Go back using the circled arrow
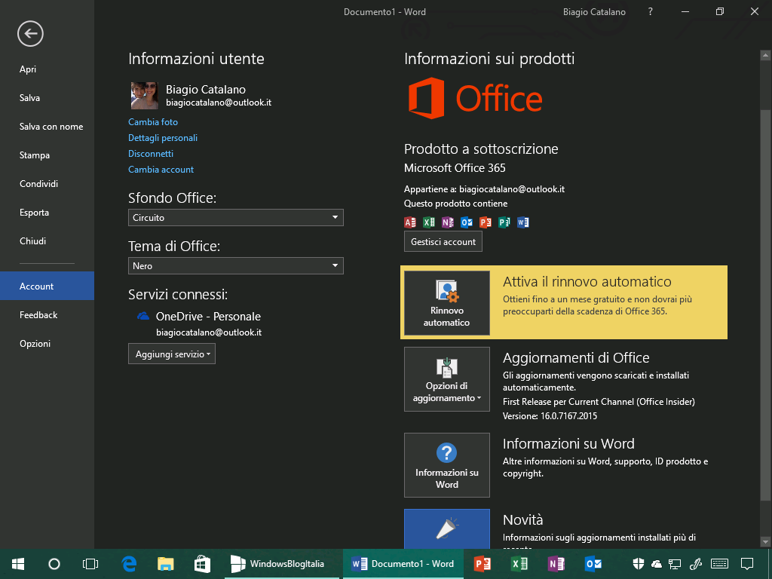 click(30, 33)
